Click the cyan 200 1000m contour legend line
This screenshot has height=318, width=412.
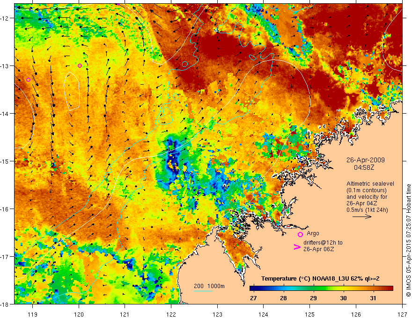pos(203,291)
